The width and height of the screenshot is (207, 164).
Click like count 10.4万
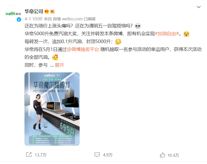pyautogui.click(x=173, y=155)
